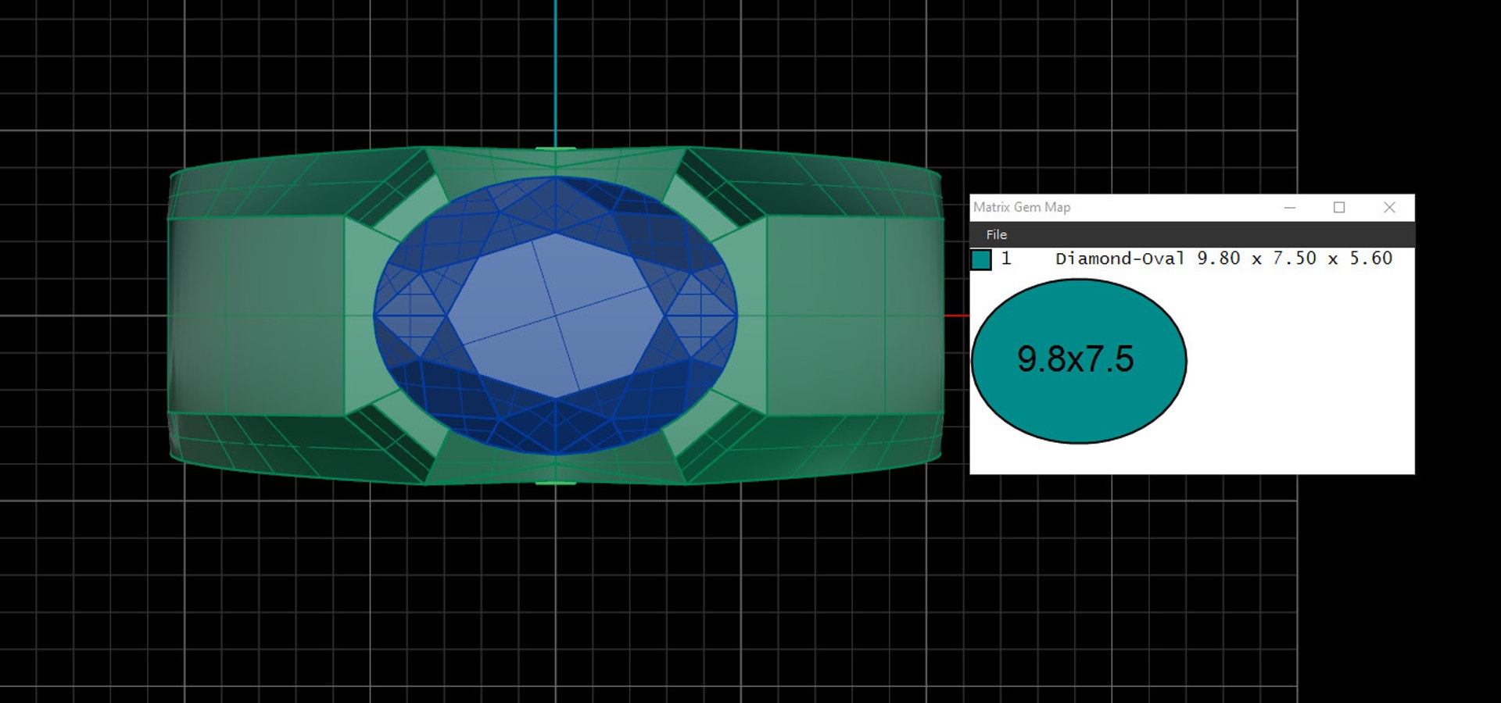Screen dimensions: 1501x703
Task: Select the Diamond-Oval 9.80 x 7.50 x 5.60 entry
Action: 1223,259
